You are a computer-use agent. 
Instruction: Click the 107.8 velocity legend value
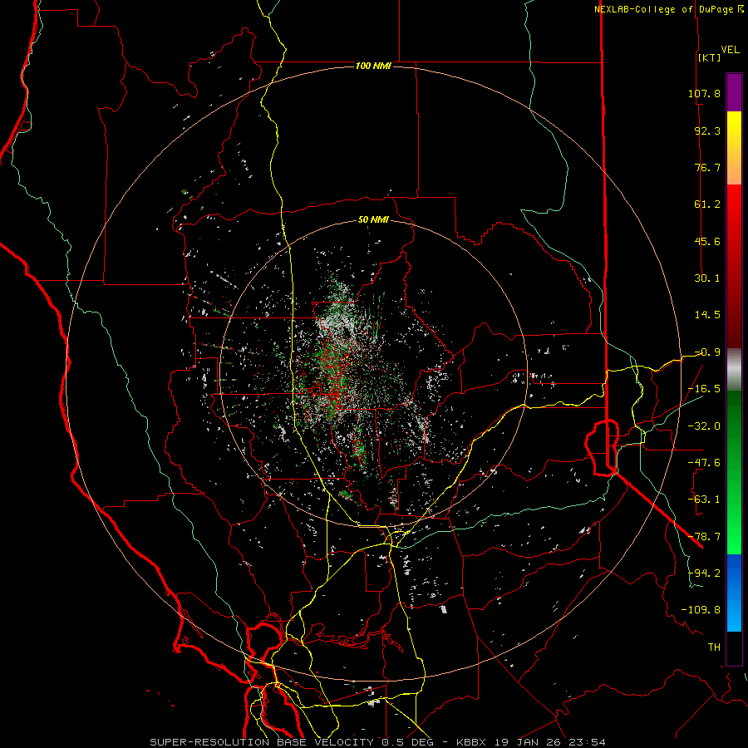click(x=704, y=93)
